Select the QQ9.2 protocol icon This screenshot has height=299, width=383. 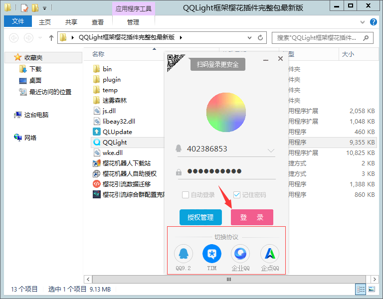click(184, 254)
